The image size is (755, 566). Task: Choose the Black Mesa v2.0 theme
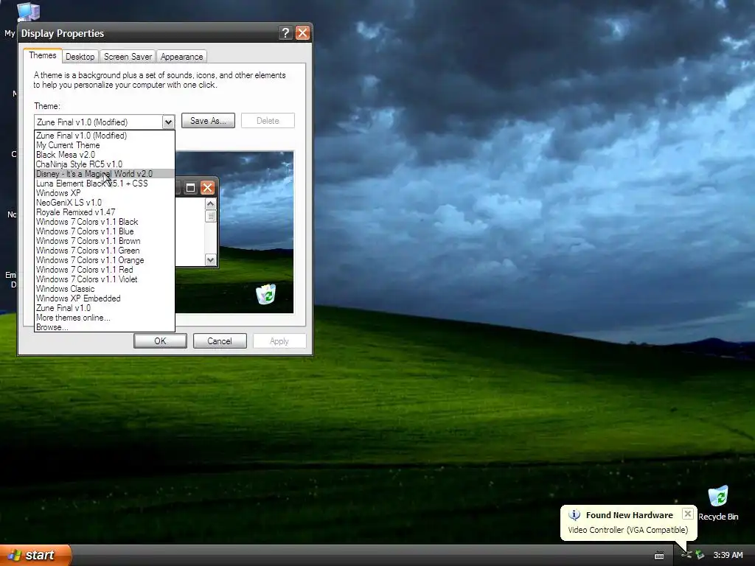click(105, 155)
